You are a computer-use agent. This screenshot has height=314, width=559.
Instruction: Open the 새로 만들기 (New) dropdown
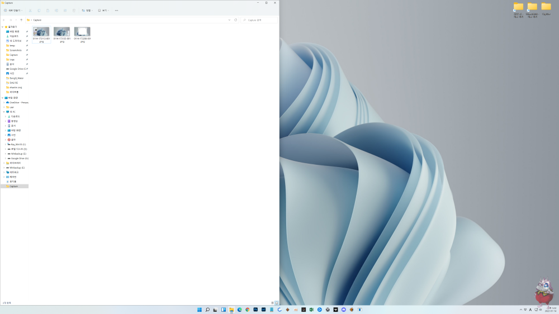(13, 10)
